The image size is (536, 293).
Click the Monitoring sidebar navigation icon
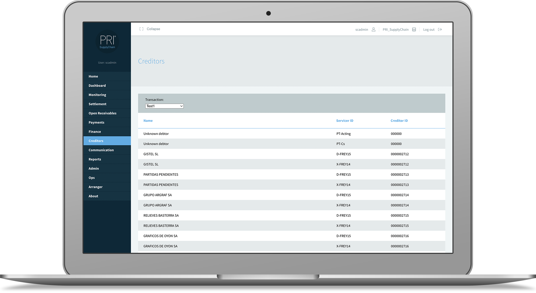(x=98, y=94)
